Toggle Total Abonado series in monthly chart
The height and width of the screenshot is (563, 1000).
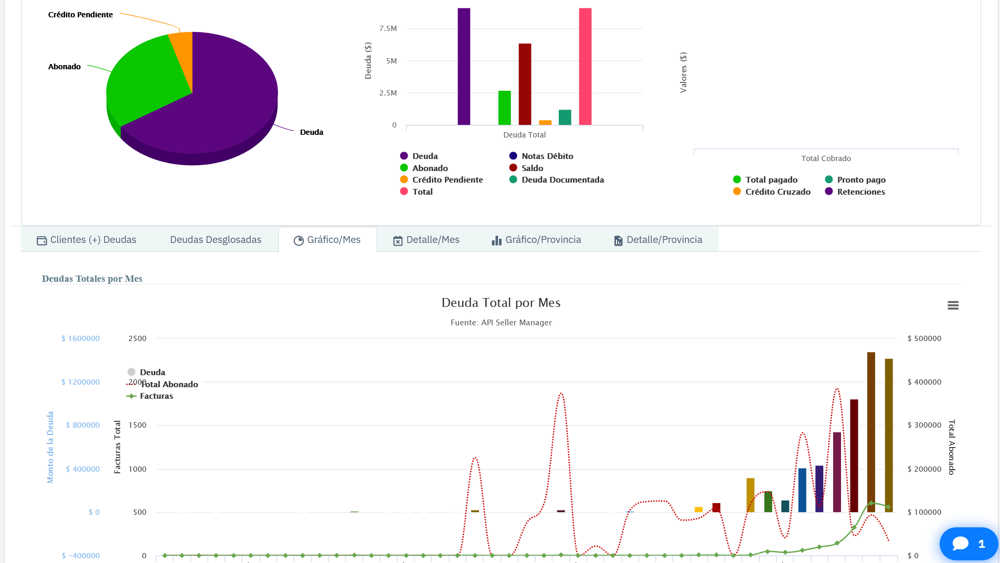coord(169,385)
